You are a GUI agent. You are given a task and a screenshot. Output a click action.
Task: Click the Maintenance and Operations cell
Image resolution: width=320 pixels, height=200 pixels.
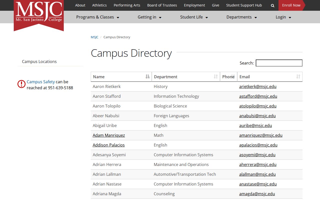[x=186, y=164]
